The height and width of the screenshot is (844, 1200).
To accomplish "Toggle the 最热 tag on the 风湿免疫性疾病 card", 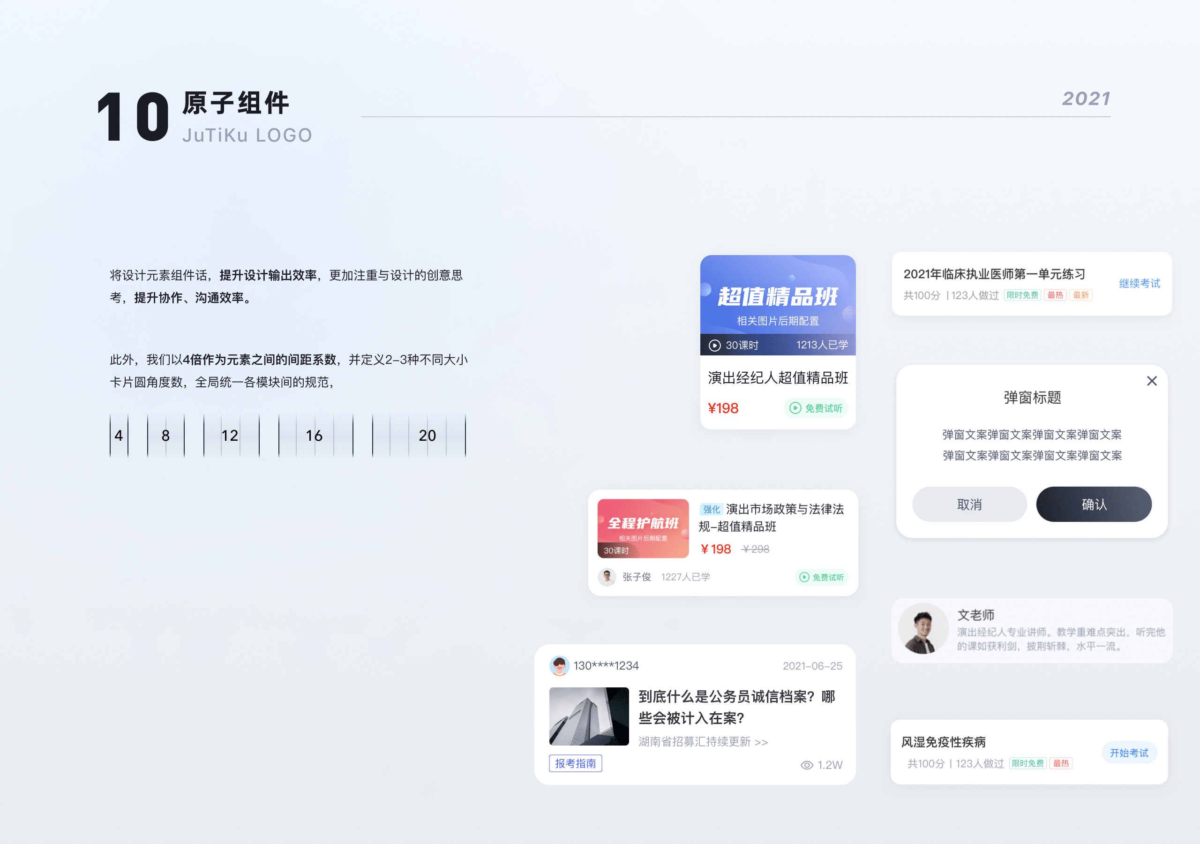I will 1060,763.
